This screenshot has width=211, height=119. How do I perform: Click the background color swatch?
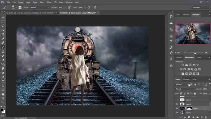(4, 112)
